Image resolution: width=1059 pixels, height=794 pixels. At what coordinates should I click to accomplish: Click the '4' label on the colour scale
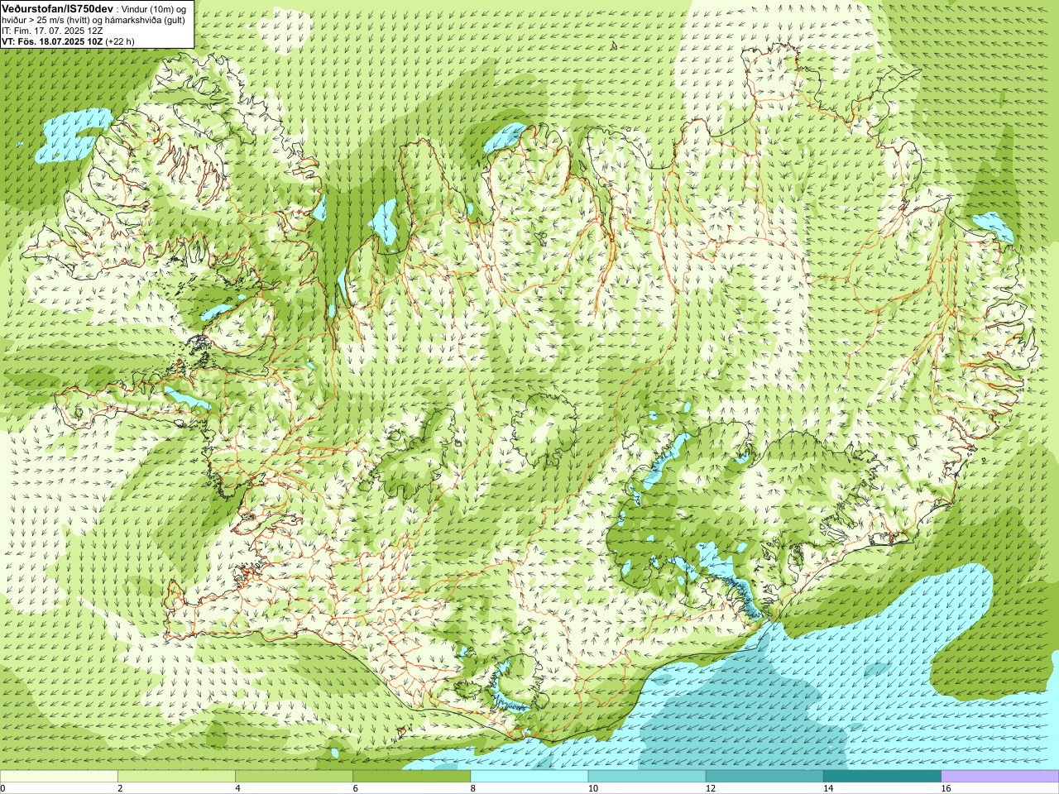pos(238,788)
